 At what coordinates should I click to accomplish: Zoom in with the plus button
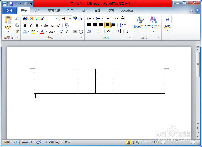pos(193,142)
